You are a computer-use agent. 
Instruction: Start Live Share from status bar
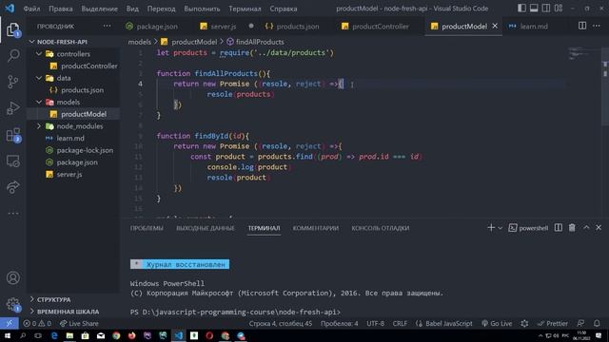[x=79, y=323]
